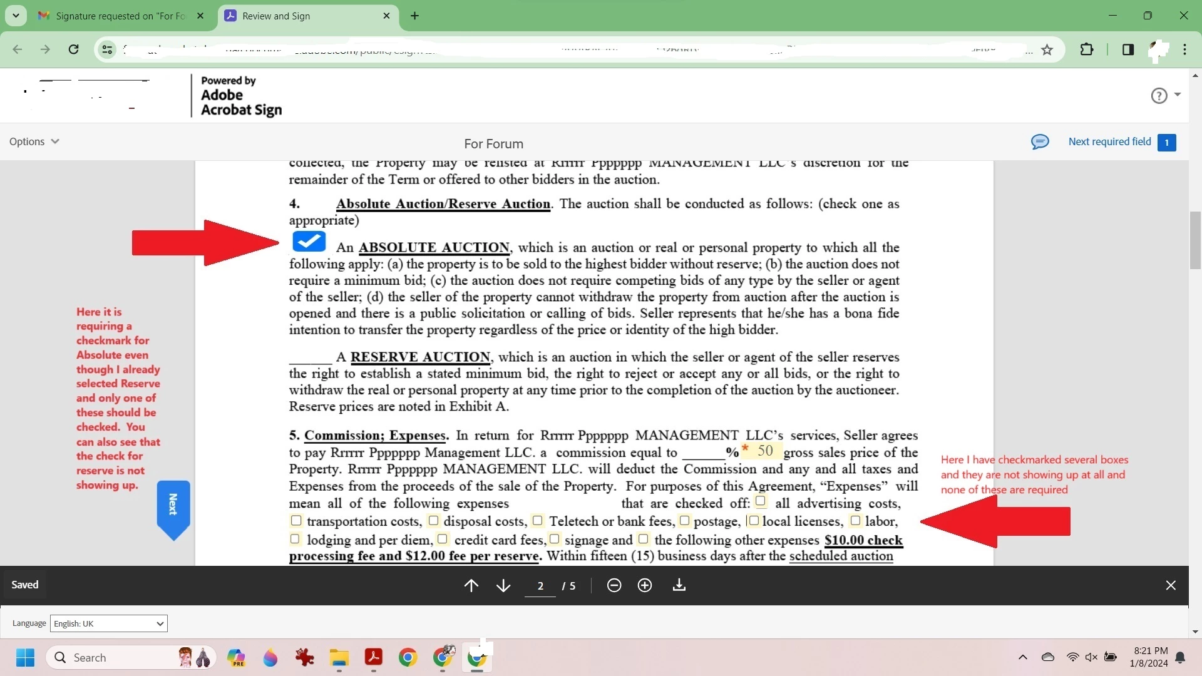
Task: Click the next page down arrow
Action: [503, 585]
